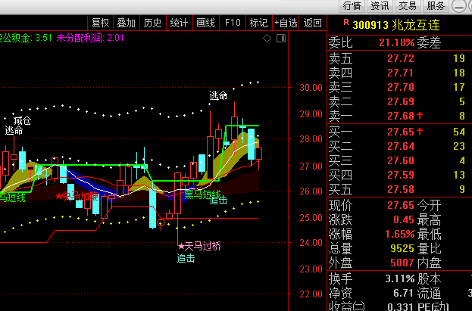
Task: Click the 换手 value 3.11%
Action: (x=400, y=278)
